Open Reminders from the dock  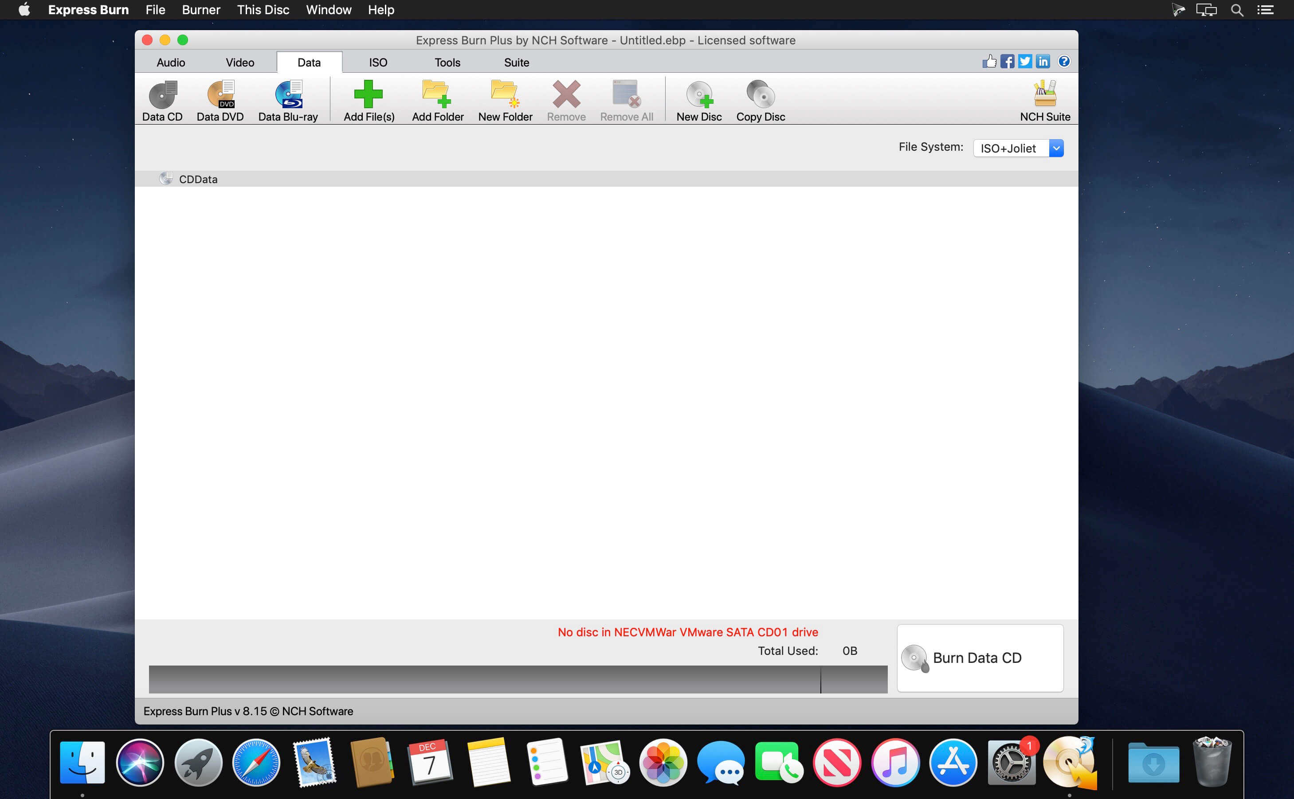pyautogui.click(x=547, y=762)
